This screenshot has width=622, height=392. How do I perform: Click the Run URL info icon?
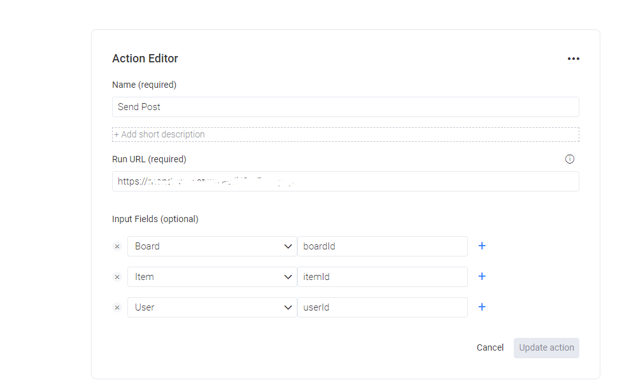click(570, 159)
